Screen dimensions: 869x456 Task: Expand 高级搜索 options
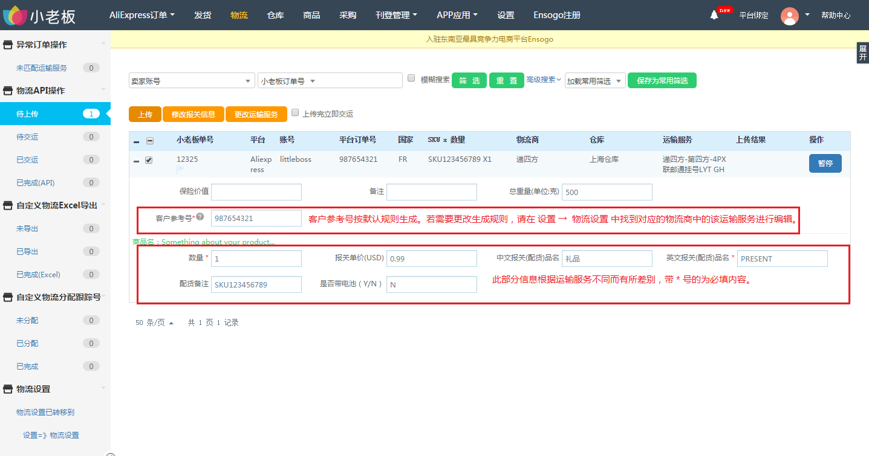tap(544, 80)
